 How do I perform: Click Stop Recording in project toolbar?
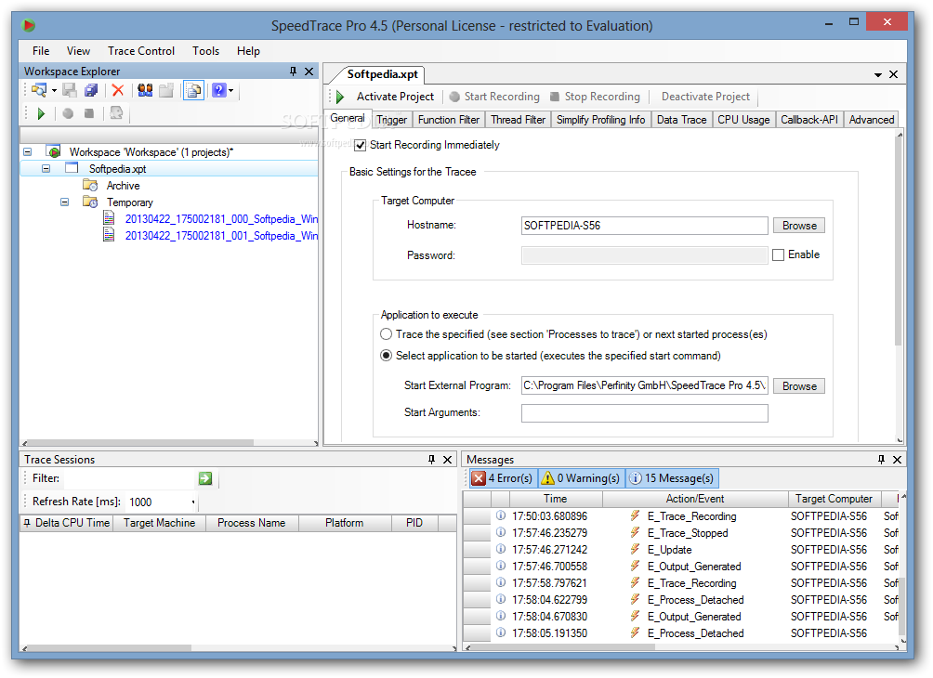[x=595, y=97]
